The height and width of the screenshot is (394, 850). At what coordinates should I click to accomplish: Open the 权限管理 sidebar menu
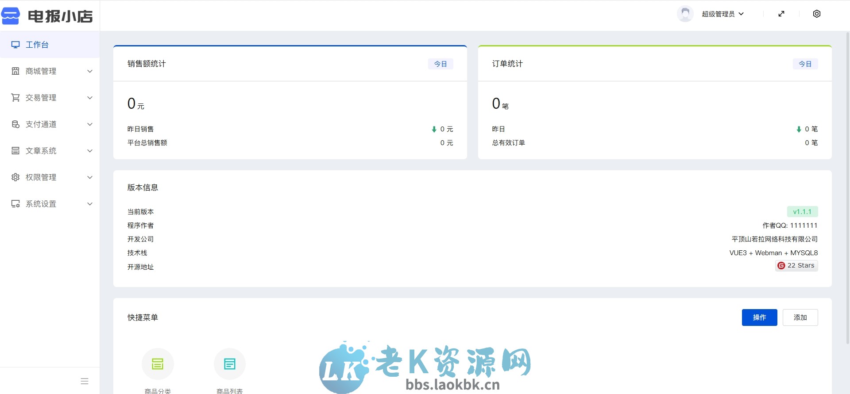[x=50, y=177]
